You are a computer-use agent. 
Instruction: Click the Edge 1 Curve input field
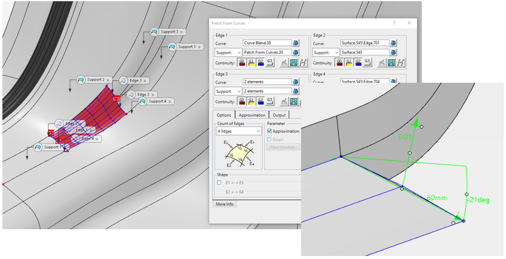[266, 43]
